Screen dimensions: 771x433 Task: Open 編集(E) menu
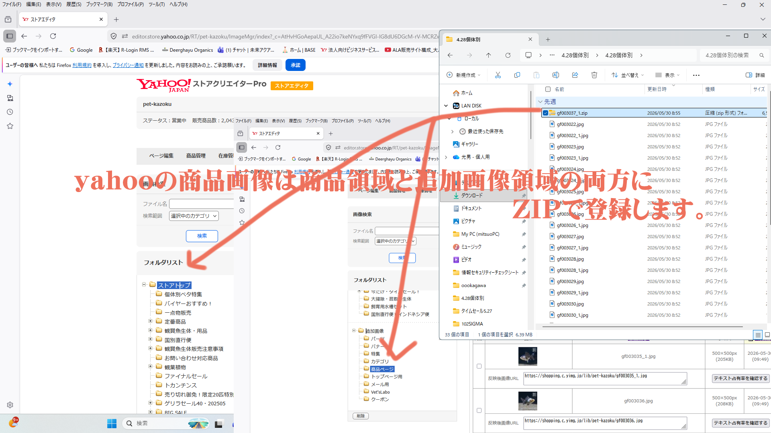coord(33,4)
